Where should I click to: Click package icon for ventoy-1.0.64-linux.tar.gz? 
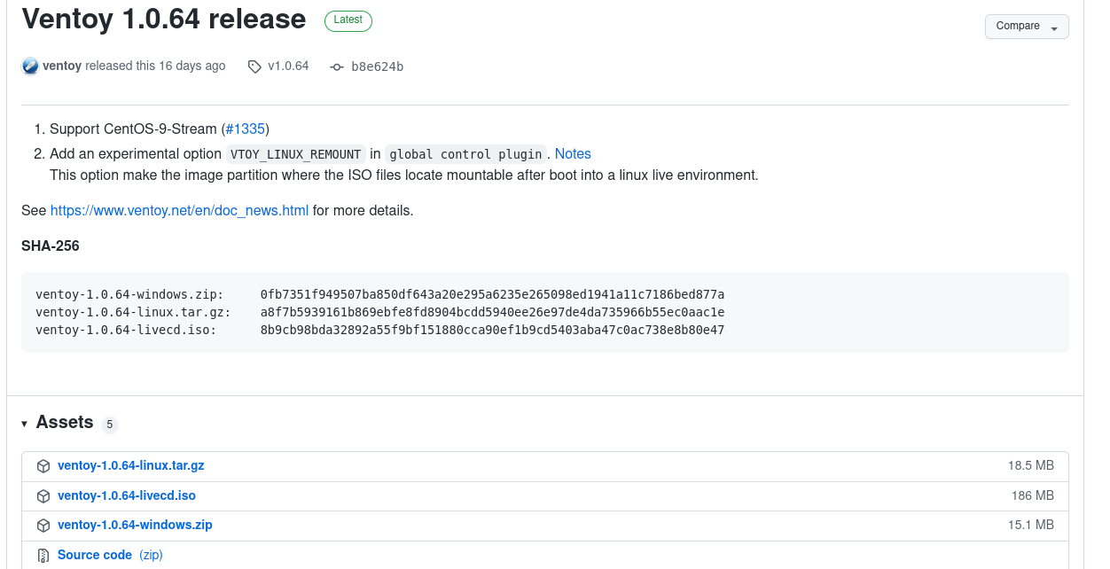[43, 466]
